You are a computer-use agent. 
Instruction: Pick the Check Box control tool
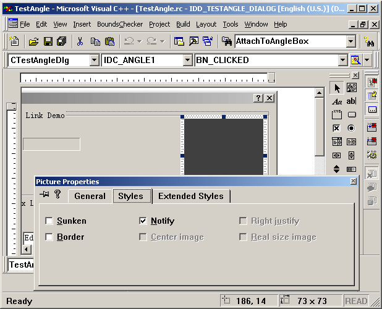[336, 128]
